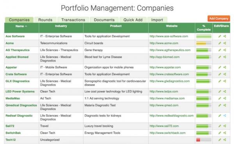The width and height of the screenshot is (234, 144).
Task: Open the Transactions tab
Action: [73, 20]
